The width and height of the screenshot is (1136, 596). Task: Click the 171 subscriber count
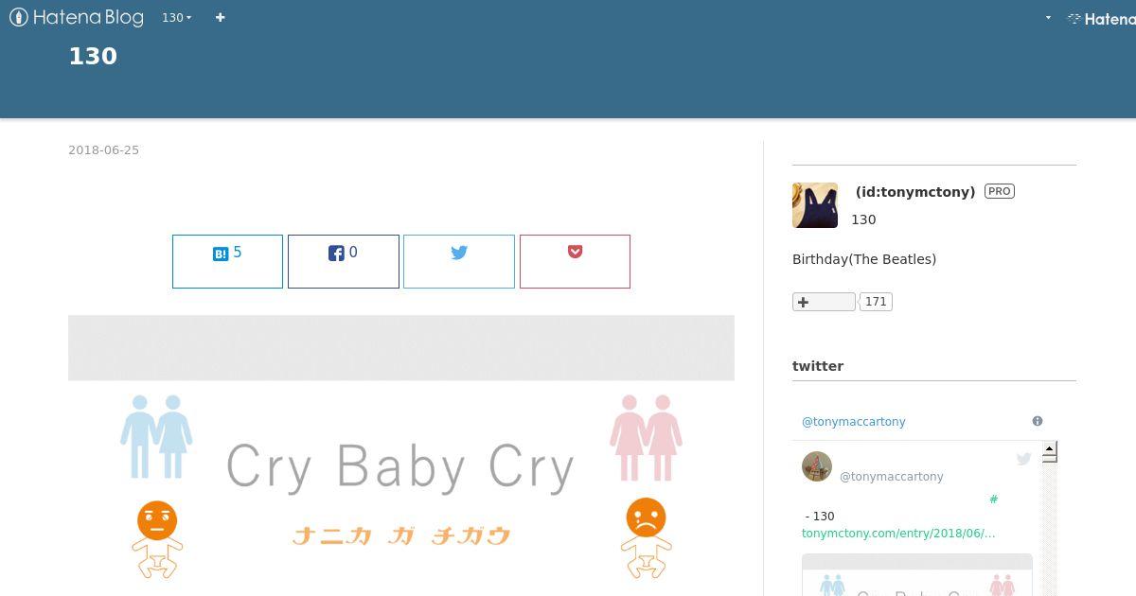click(876, 302)
